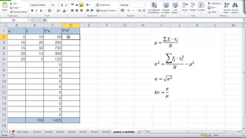
Task: Switch to the Sheet2 tab
Action: pyautogui.click(x=60, y=132)
